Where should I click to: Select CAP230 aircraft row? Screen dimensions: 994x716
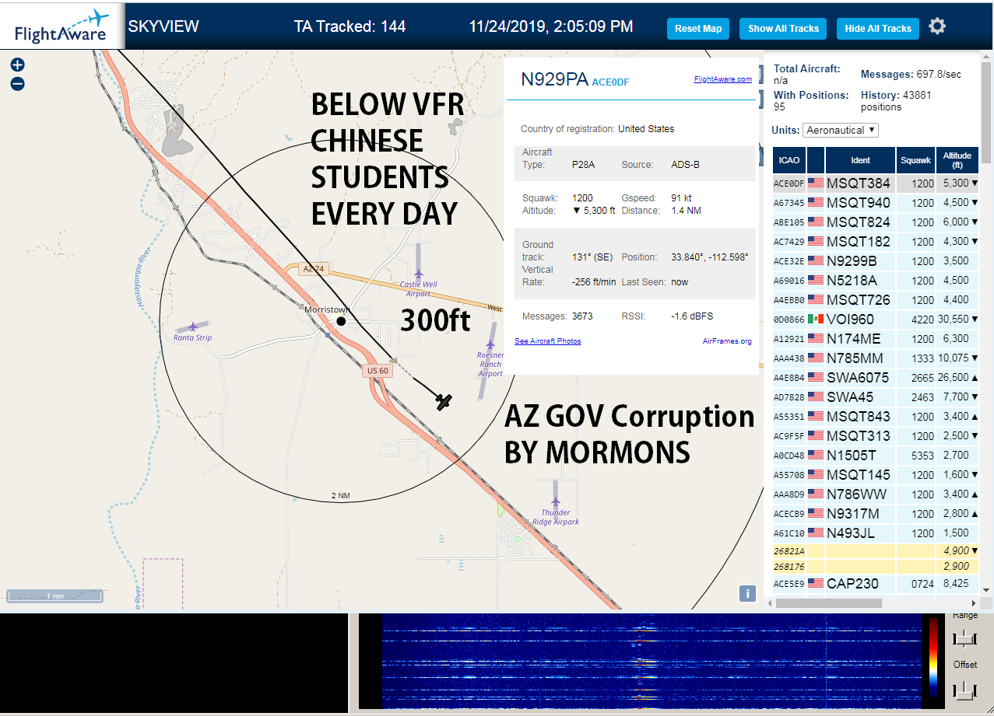click(876, 584)
